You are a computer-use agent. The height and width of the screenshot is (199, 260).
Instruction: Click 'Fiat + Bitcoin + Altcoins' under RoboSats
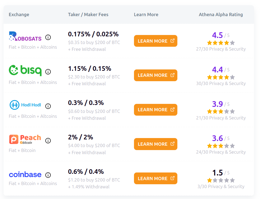click(33, 47)
